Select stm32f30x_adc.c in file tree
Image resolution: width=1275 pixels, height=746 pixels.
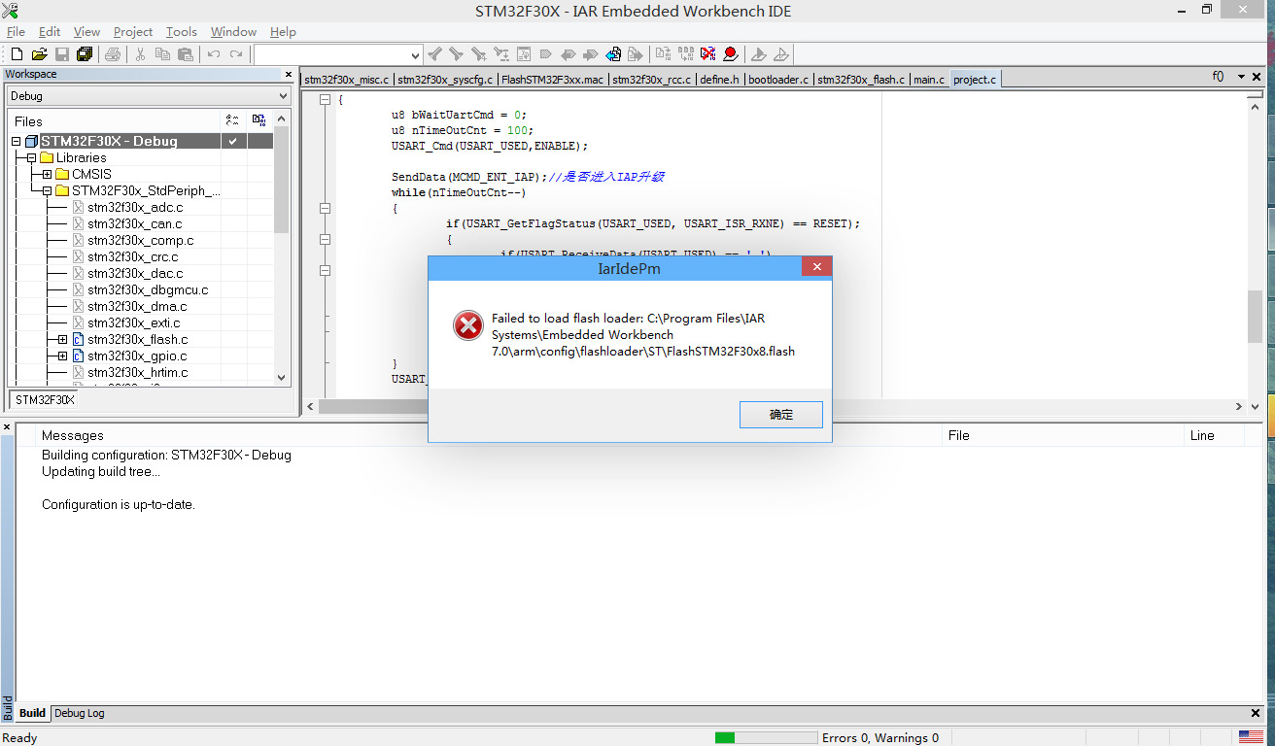coord(135,207)
